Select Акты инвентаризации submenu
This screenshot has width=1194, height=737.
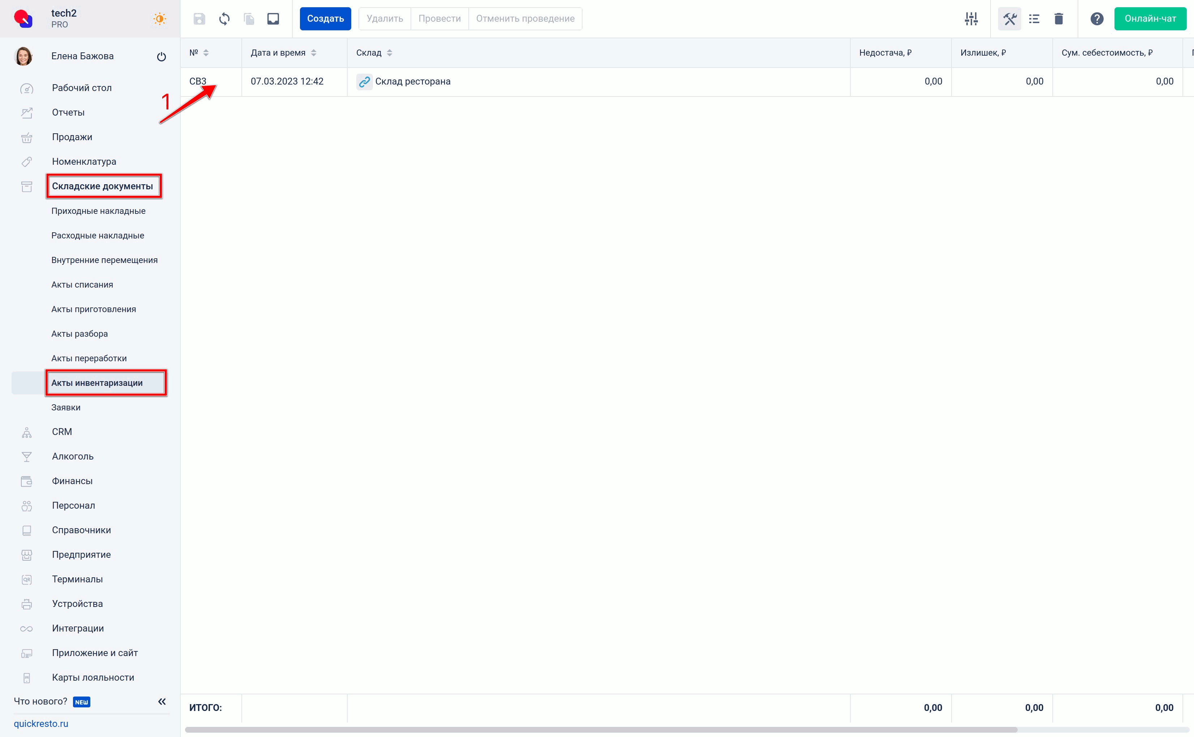(97, 383)
